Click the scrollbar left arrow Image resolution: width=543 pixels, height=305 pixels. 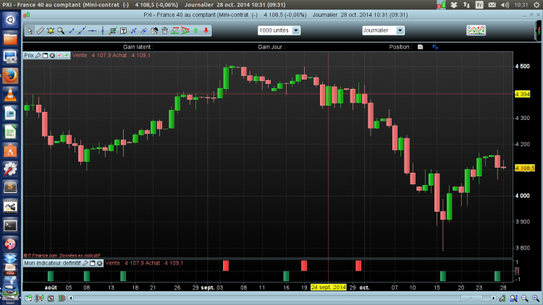pyautogui.click(x=71, y=298)
